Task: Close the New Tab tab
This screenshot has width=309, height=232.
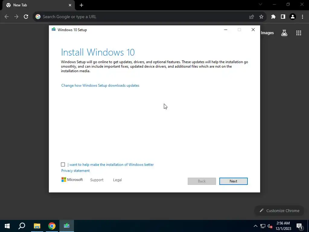Action: 70,5
